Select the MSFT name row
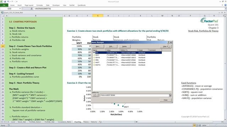 pos(127,62)
